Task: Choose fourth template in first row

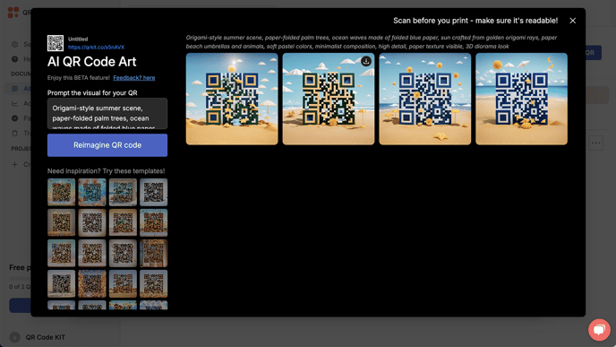Action: click(x=154, y=192)
